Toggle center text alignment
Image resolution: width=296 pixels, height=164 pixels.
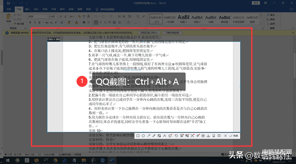click(101, 22)
